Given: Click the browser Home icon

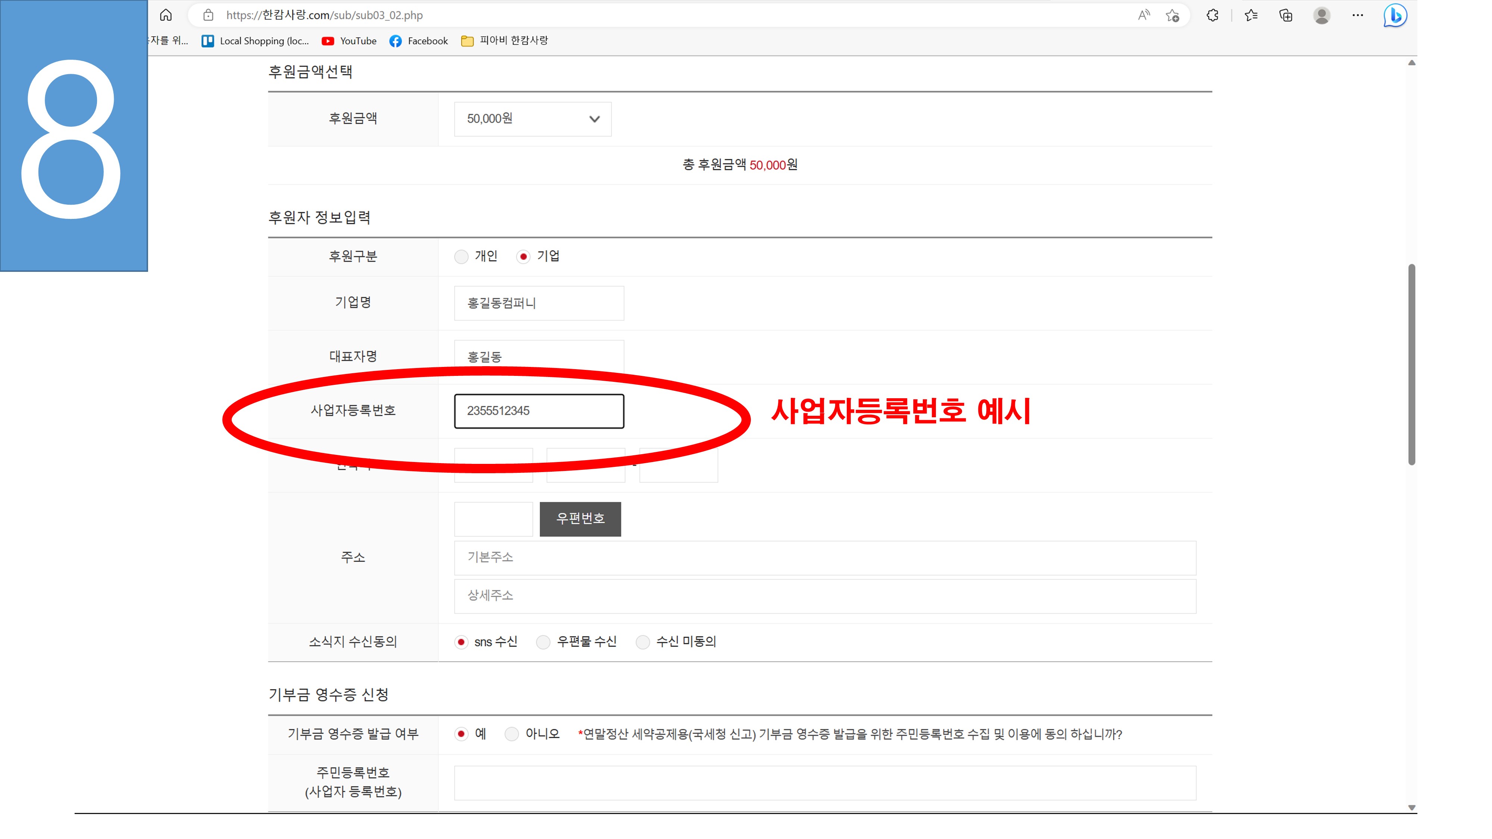Looking at the screenshot, I should coord(166,15).
